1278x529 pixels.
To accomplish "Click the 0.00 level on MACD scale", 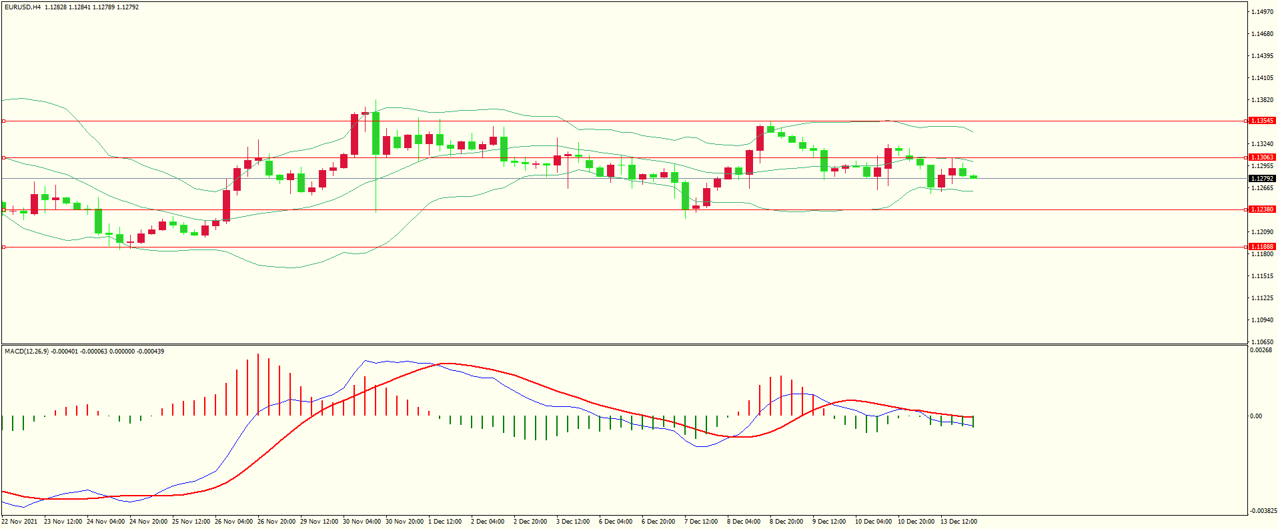I will tap(1256, 416).
